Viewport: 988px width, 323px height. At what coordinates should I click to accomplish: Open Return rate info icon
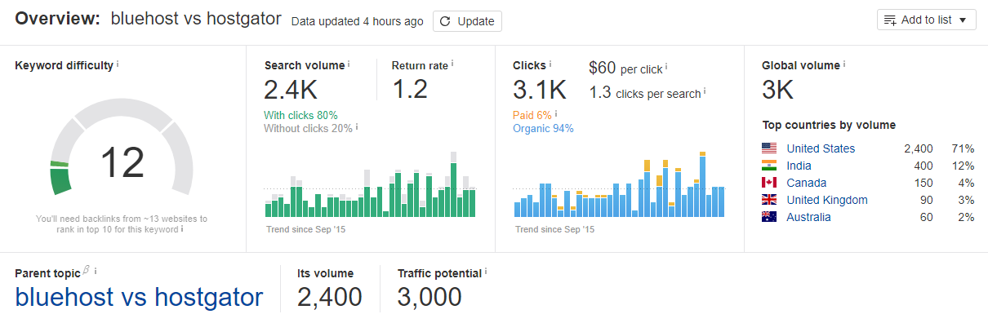(452, 64)
